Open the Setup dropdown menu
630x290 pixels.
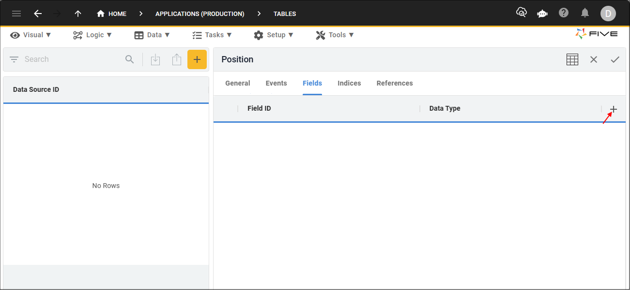tap(274, 35)
